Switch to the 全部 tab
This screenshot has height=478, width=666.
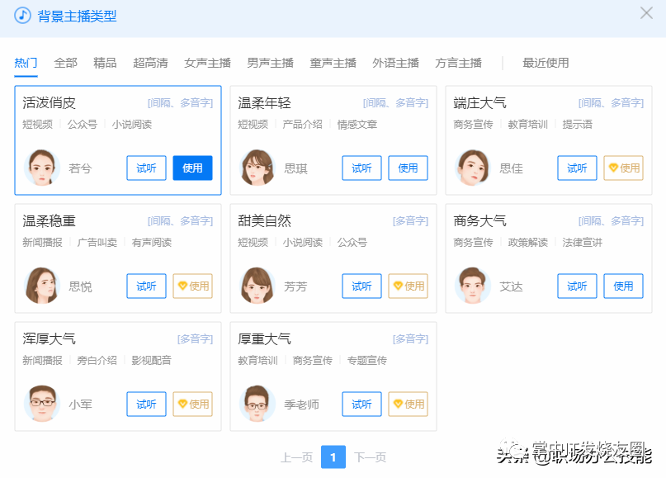tap(66, 63)
